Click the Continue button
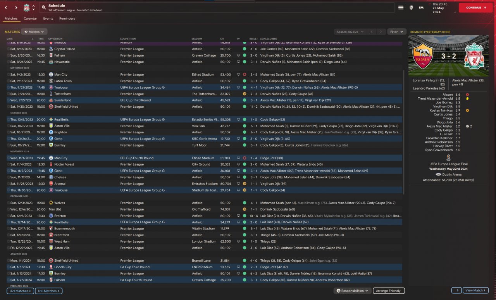Viewport: 496px width, 300px height. point(476,8)
